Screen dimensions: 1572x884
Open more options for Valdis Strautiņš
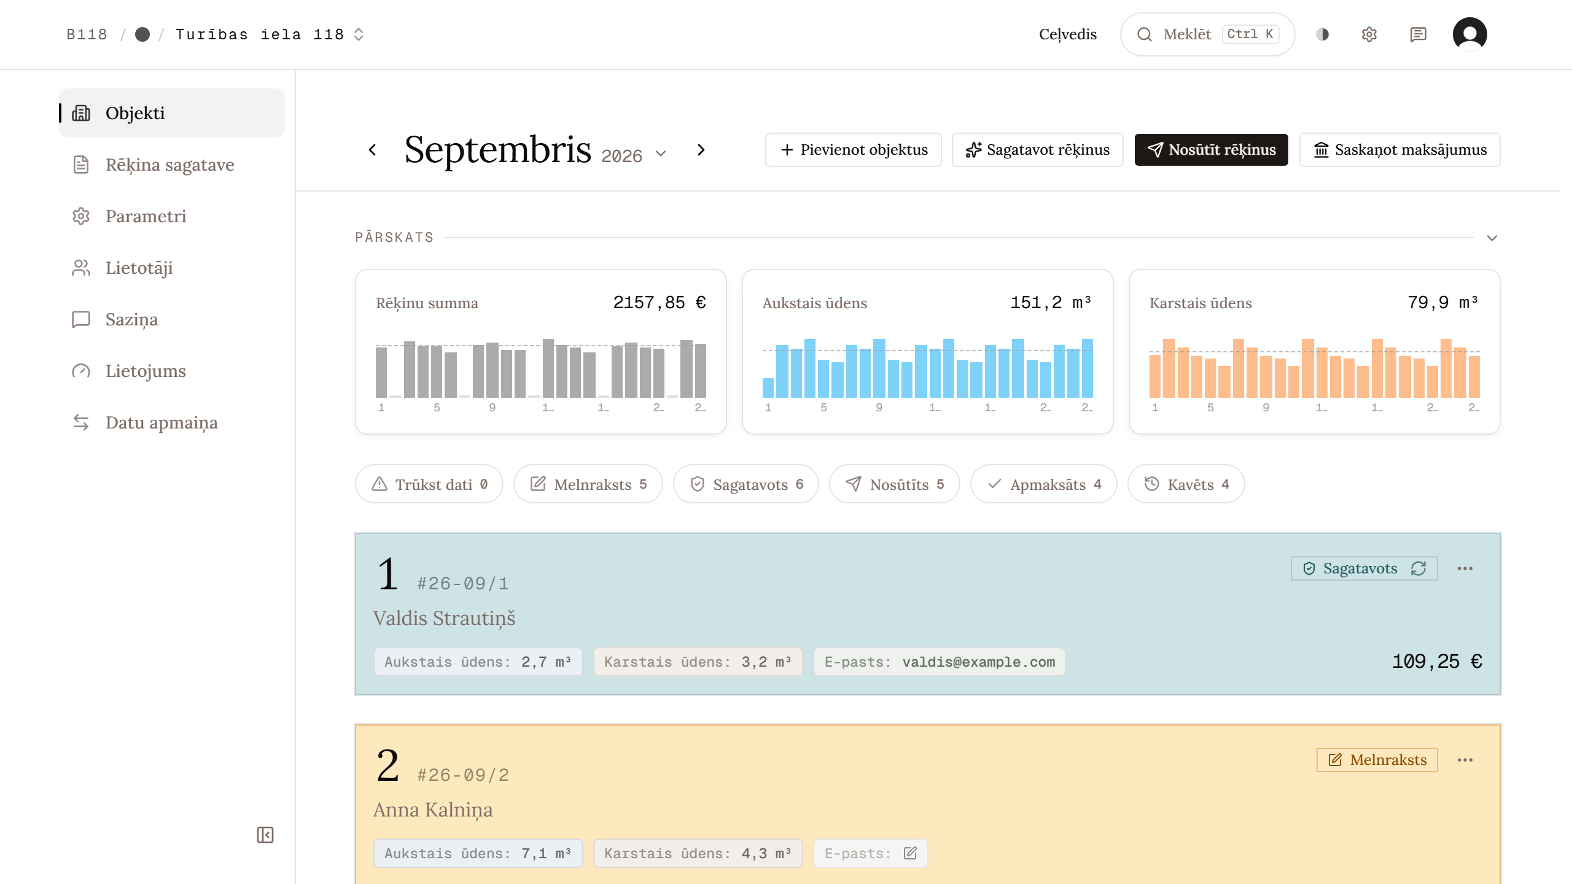pyautogui.click(x=1465, y=568)
